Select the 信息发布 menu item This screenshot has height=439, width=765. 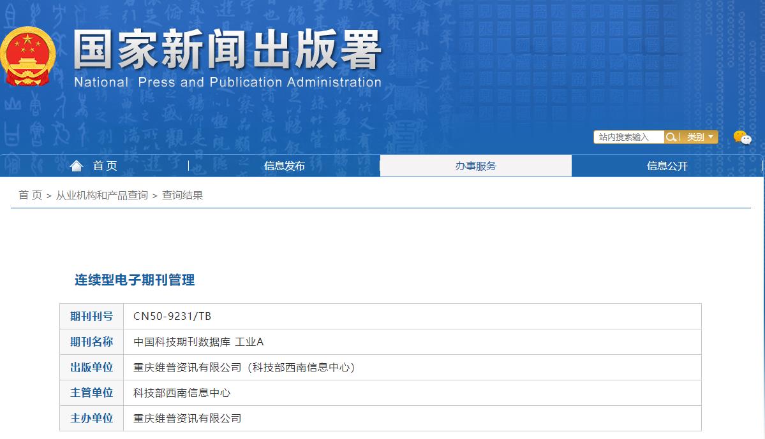284,165
